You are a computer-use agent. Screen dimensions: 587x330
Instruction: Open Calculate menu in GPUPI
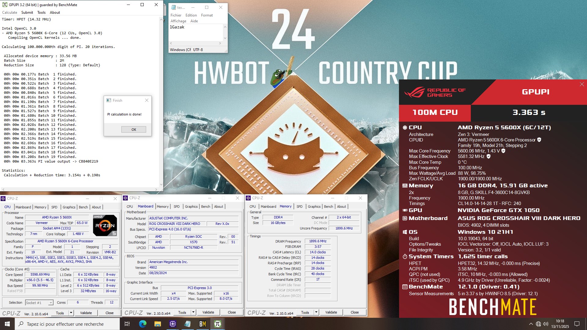10,13
